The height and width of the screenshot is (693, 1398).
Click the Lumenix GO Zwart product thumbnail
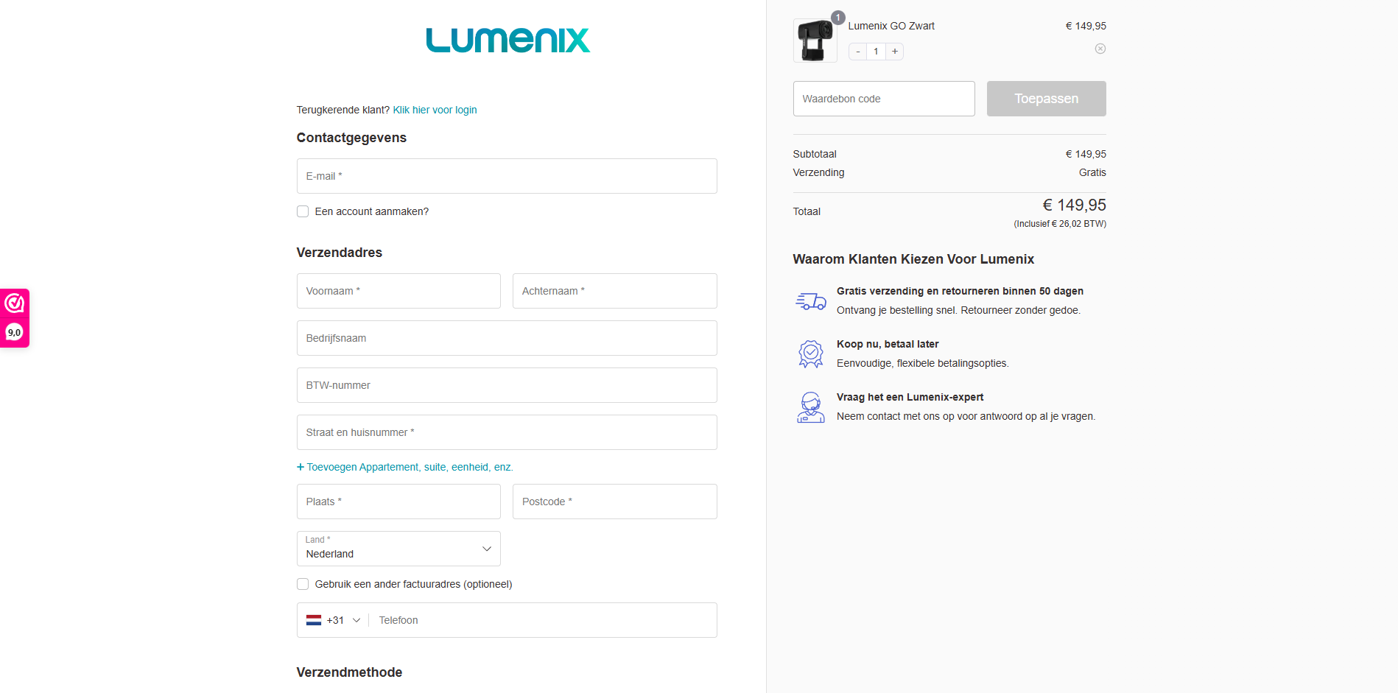(814, 40)
